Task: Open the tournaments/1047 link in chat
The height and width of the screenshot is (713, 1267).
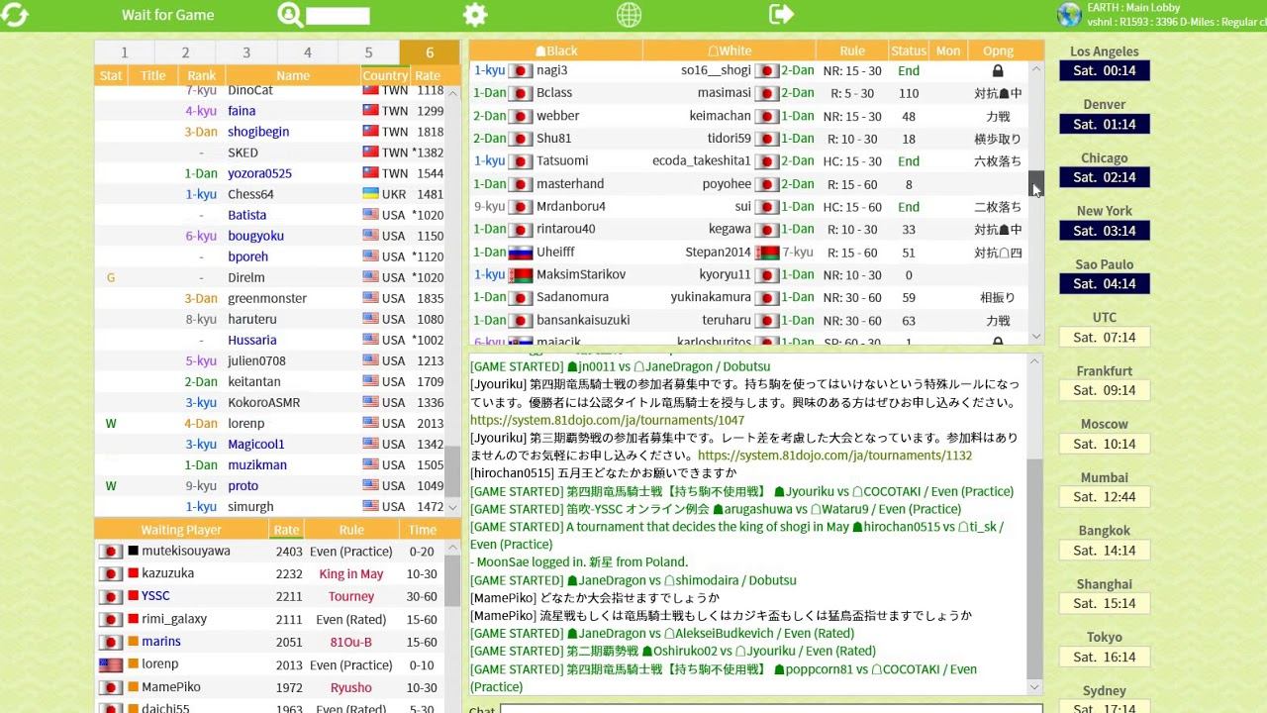Action: tap(607, 420)
